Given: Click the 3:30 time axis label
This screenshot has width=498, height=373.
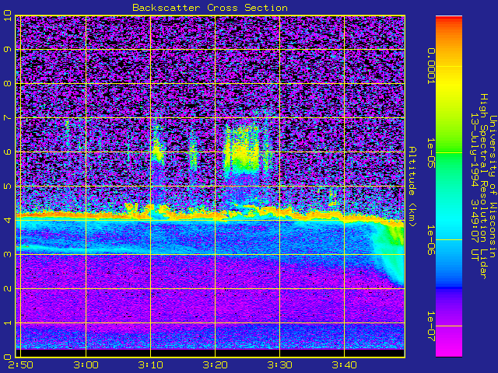Looking at the screenshot, I should click(x=280, y=365).
